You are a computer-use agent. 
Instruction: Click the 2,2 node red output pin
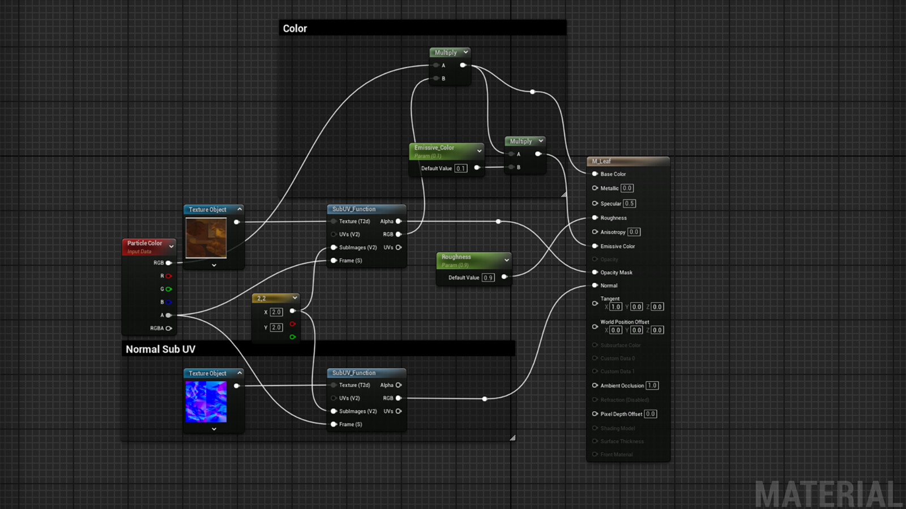pyautogui.click(x=293, y=324)
